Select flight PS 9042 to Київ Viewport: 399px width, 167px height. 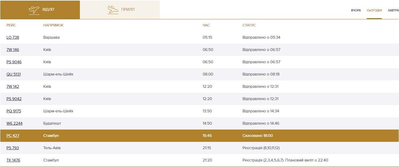point(14,99)
